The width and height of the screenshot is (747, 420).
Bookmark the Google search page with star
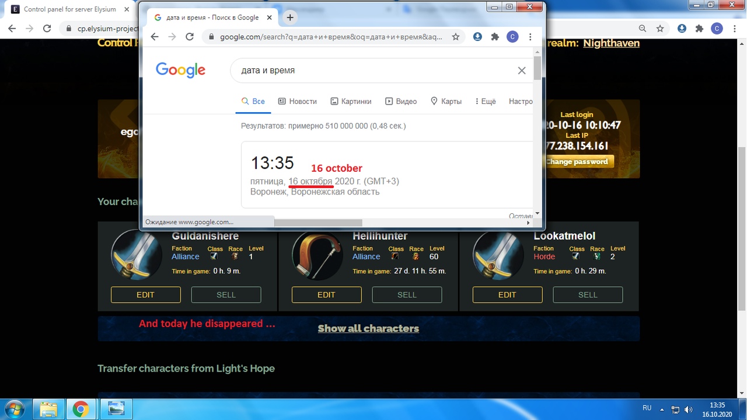(x=456, y=37)
